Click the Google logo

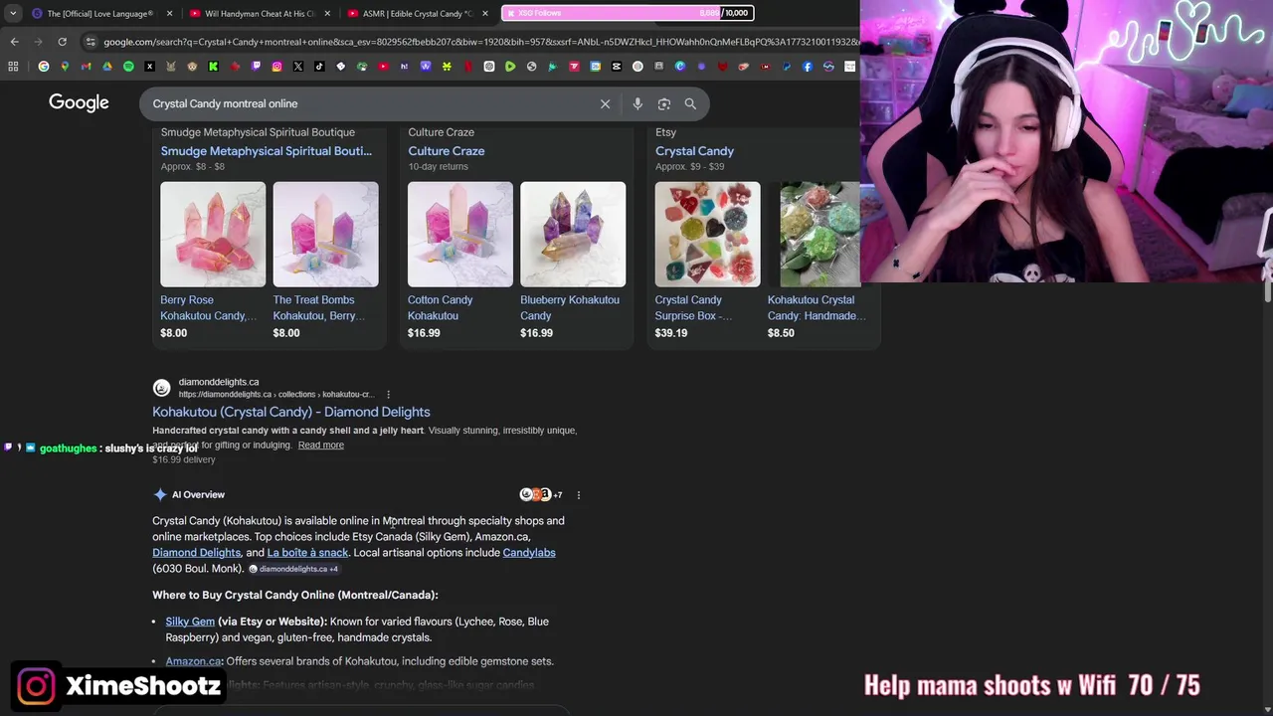coord(79,102)
